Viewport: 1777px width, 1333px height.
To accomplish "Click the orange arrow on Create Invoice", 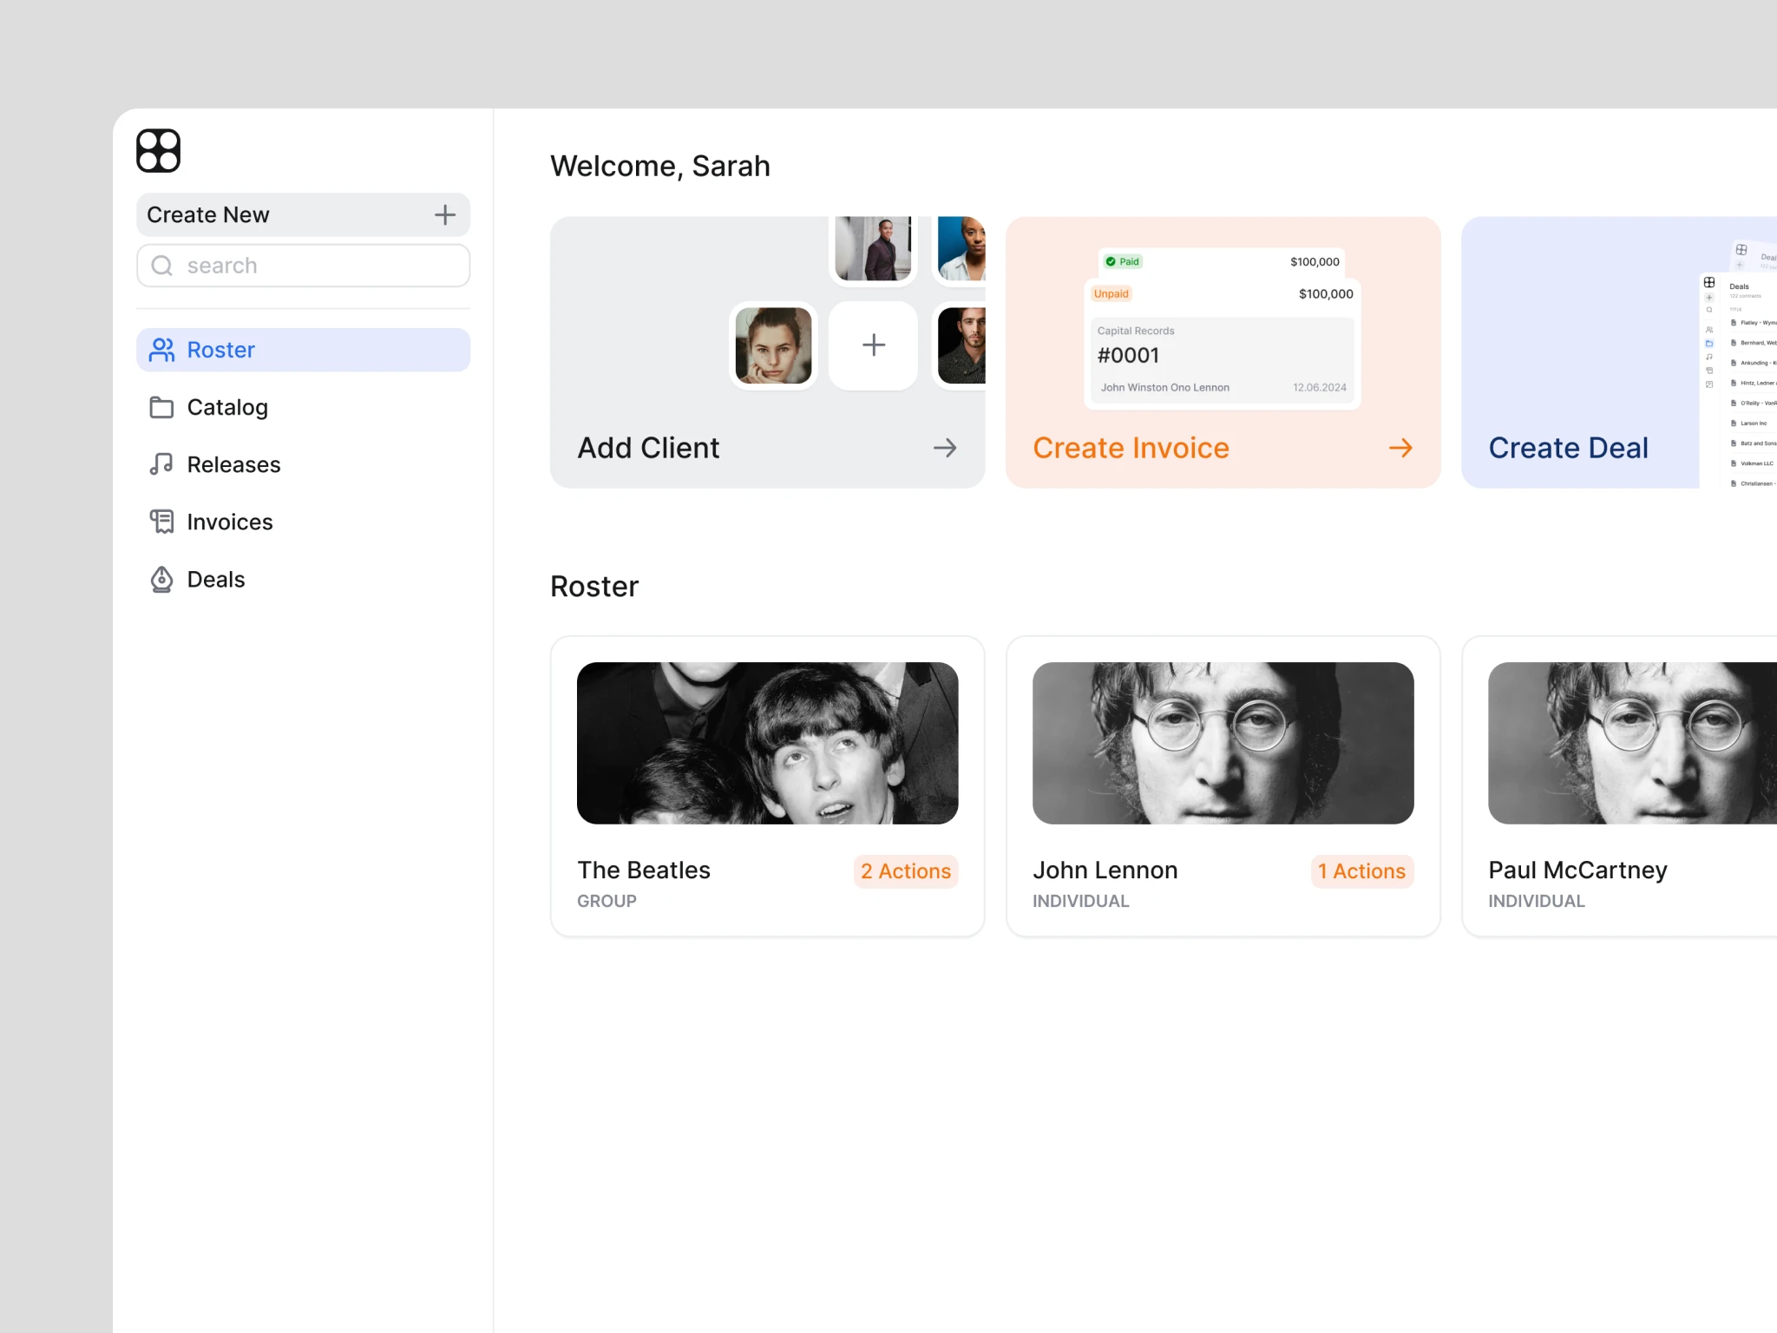I will [x=1400, y=448].
